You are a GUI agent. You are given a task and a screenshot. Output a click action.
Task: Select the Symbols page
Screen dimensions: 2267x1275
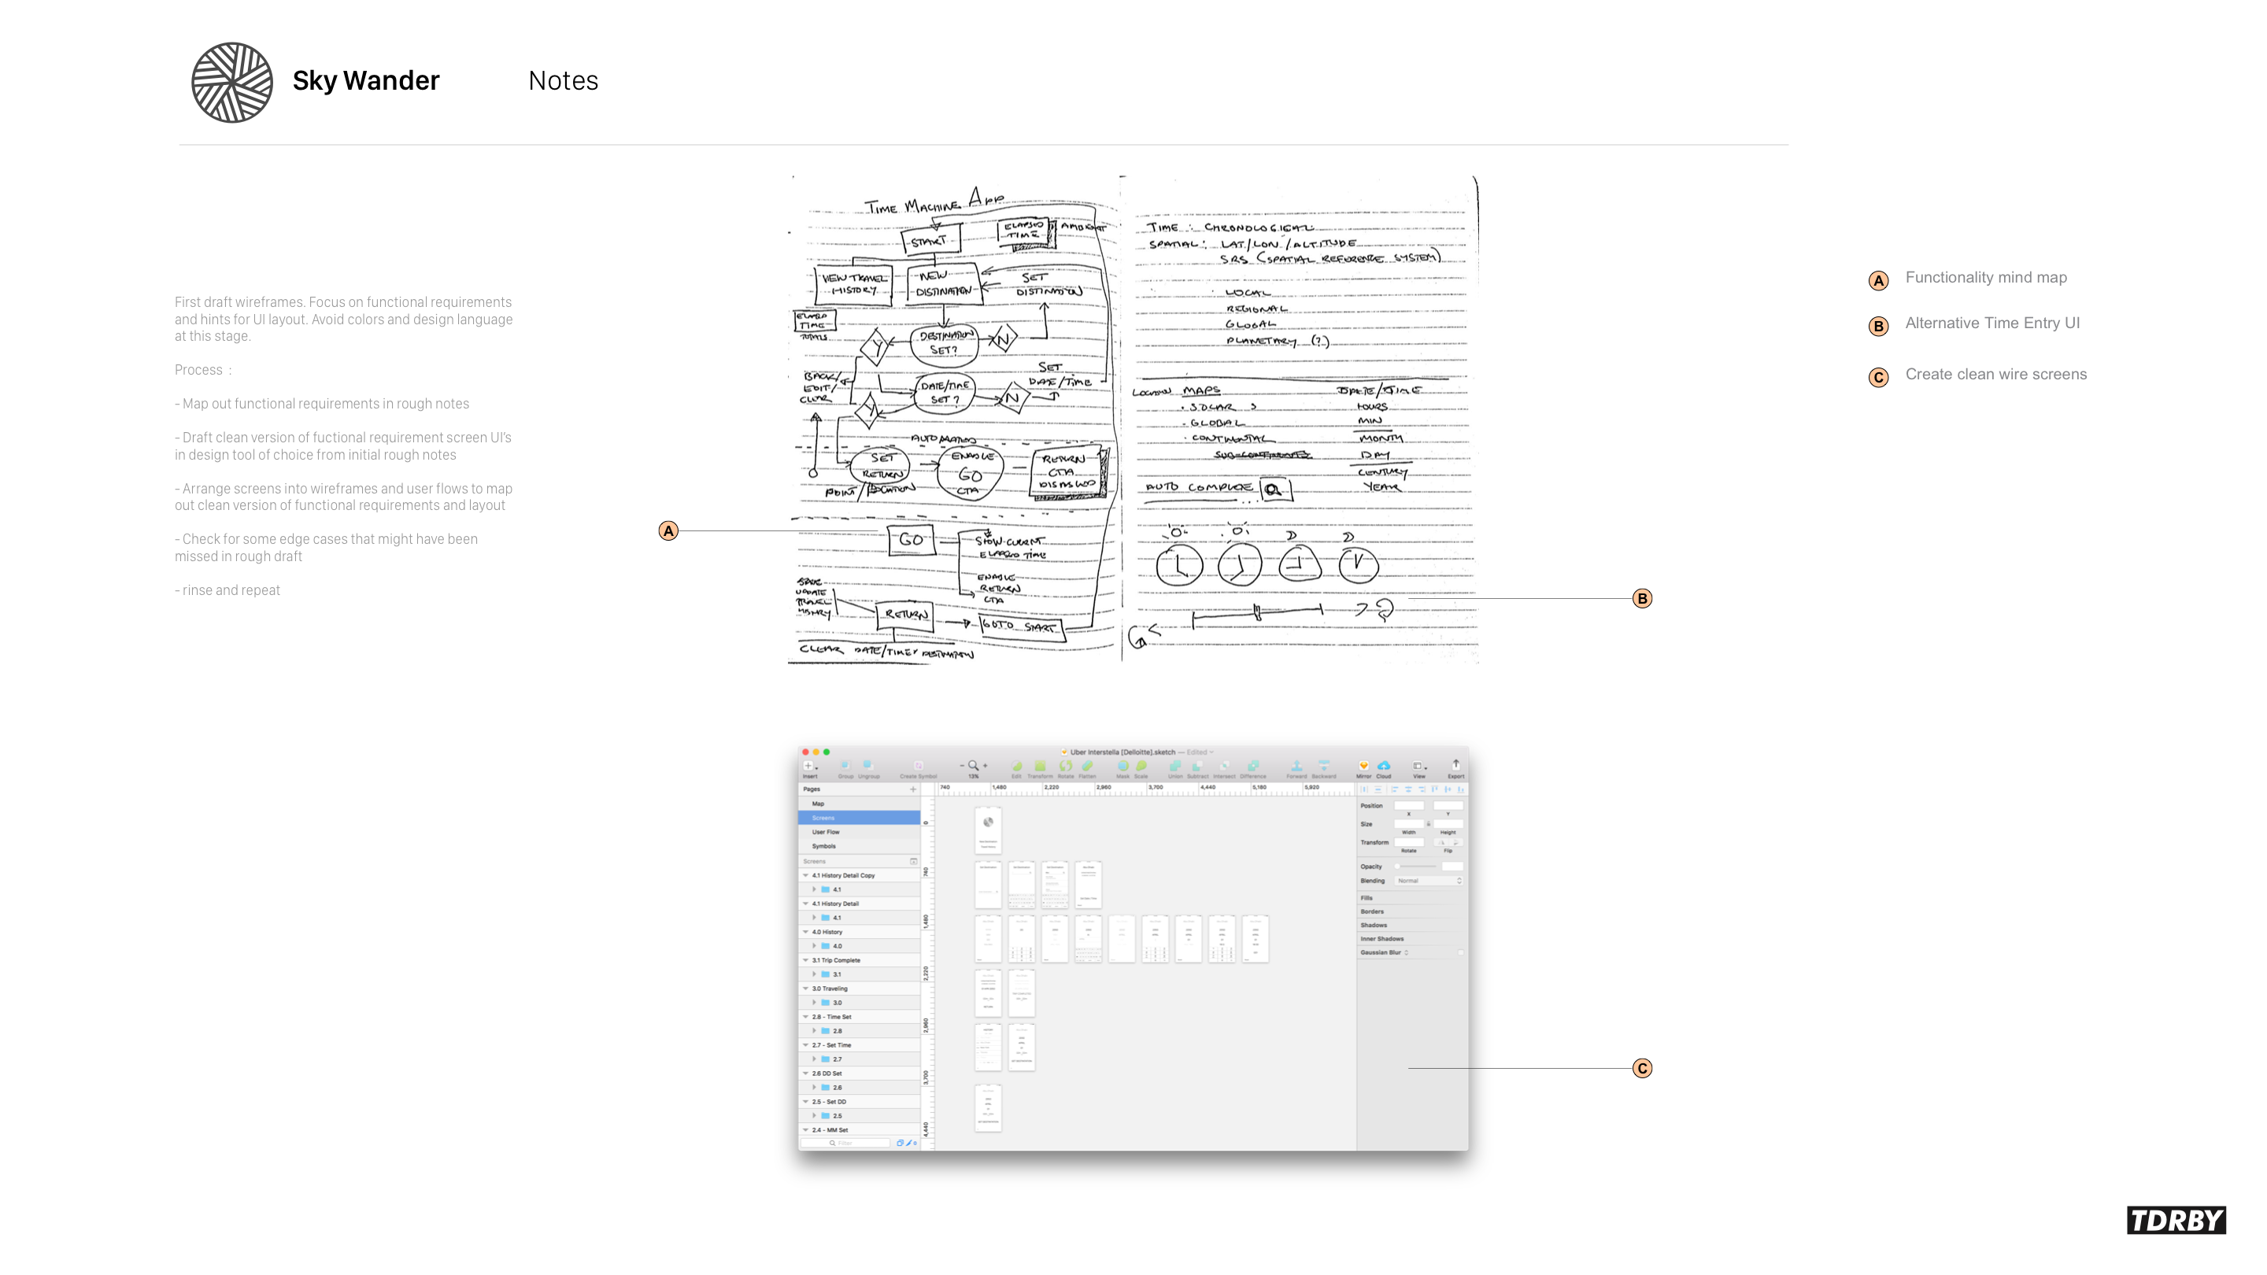pyautogui.click(x=823, y=845)
